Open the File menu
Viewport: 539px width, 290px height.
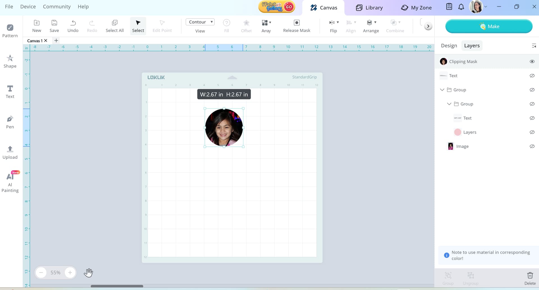tap(9, 6)
